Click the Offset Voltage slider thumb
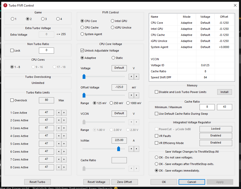Screen dimensions: 241x189 click(x=84, y=95)
